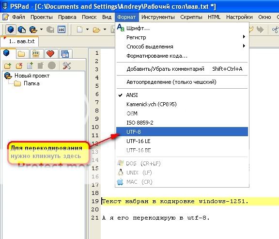Choose UNIX (LF) line endings

pyautogui.click(x=182, y=173)
